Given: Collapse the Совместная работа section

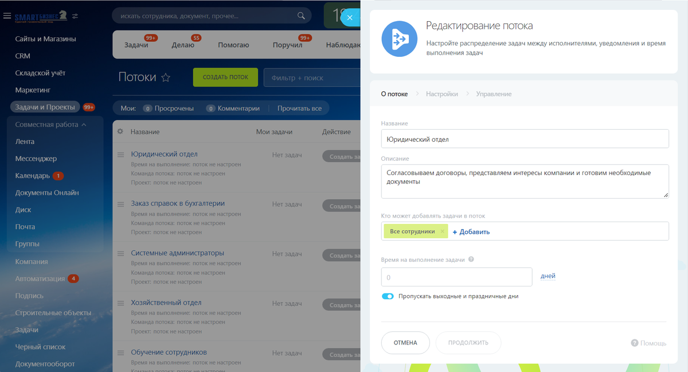Looking at the screenshot, I should click(84, 125).
